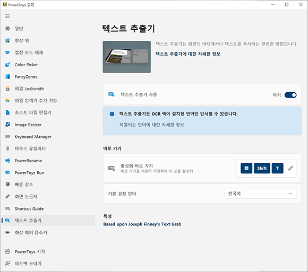Select FancyZones in the sidebar

coord(48,76)
